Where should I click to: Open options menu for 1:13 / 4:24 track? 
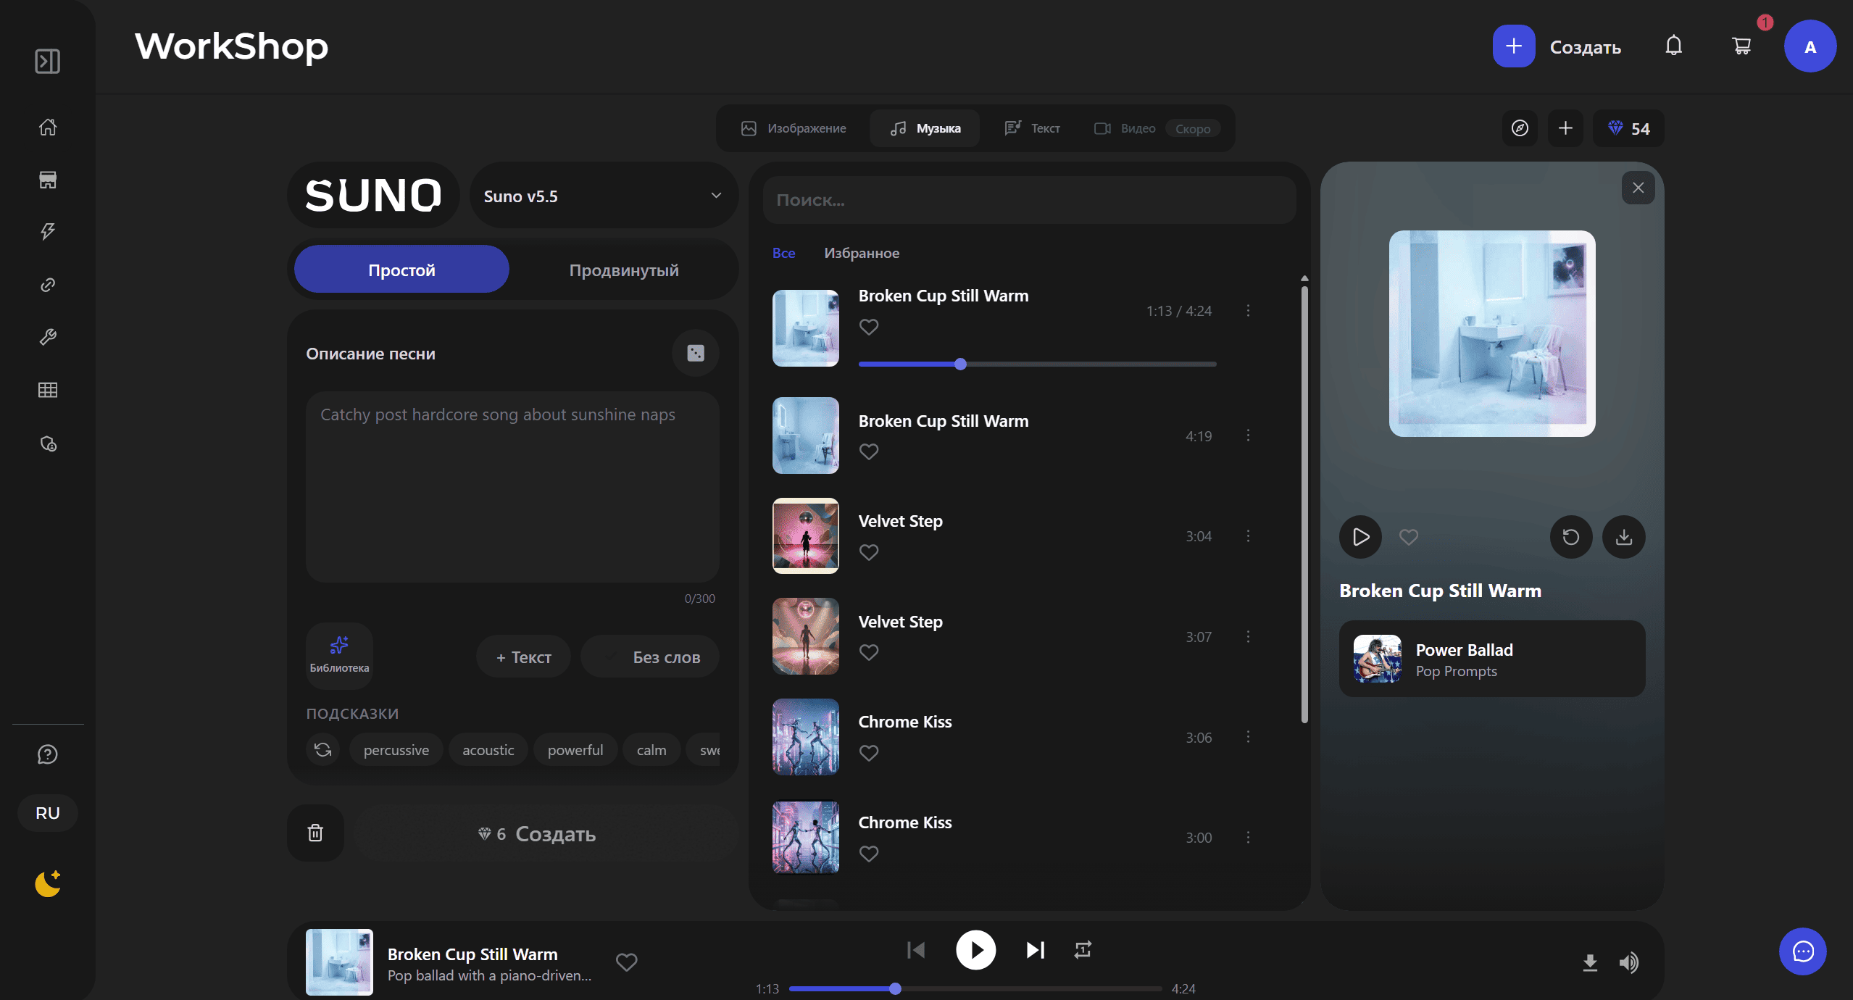coord(1248,311)
